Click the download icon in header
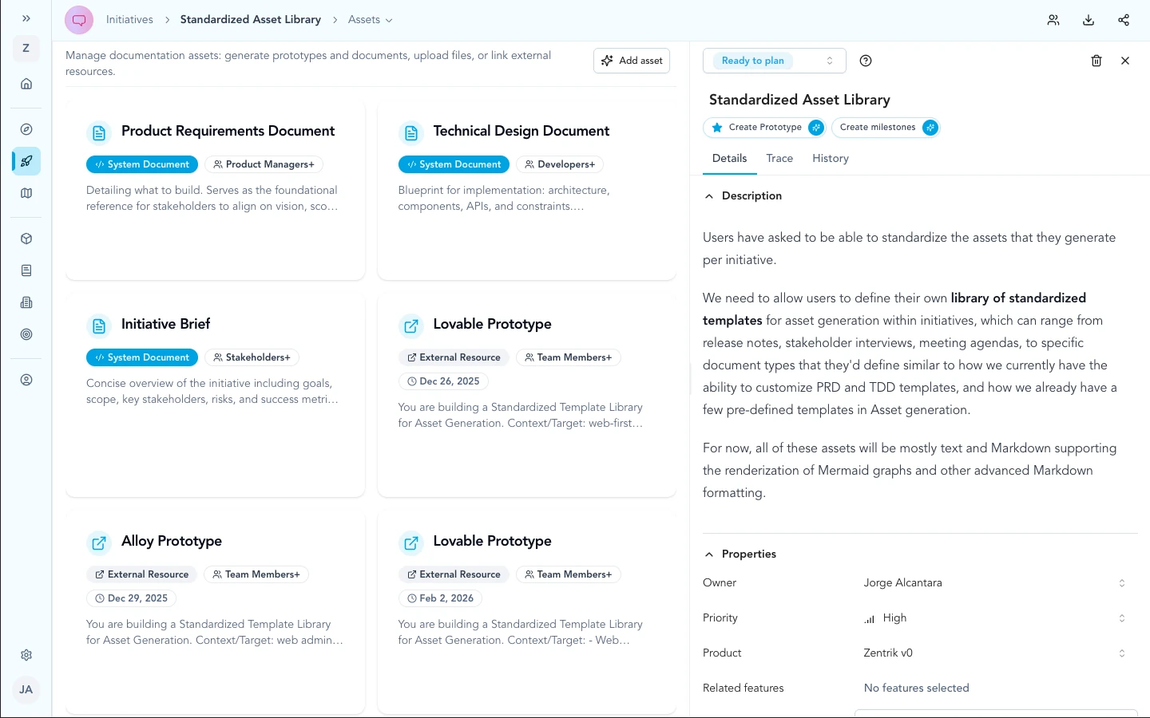The image size is (1150, 718). (x=1088, y=20)
